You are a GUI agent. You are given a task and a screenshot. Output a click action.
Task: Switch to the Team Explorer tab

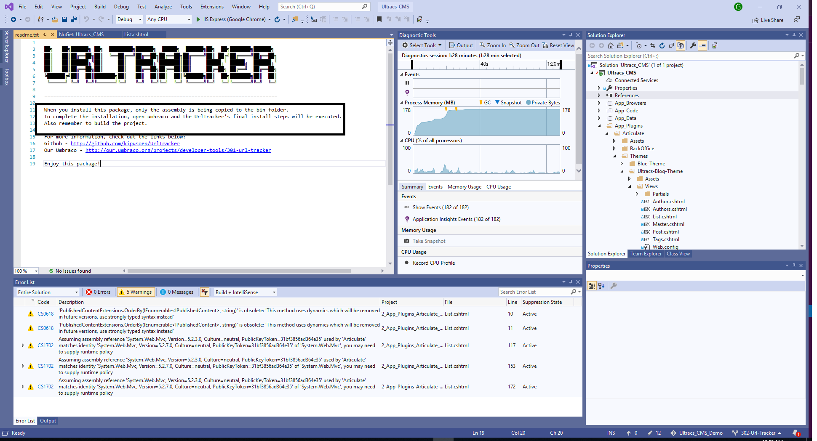pyautogui.click(x=646, y=254)
